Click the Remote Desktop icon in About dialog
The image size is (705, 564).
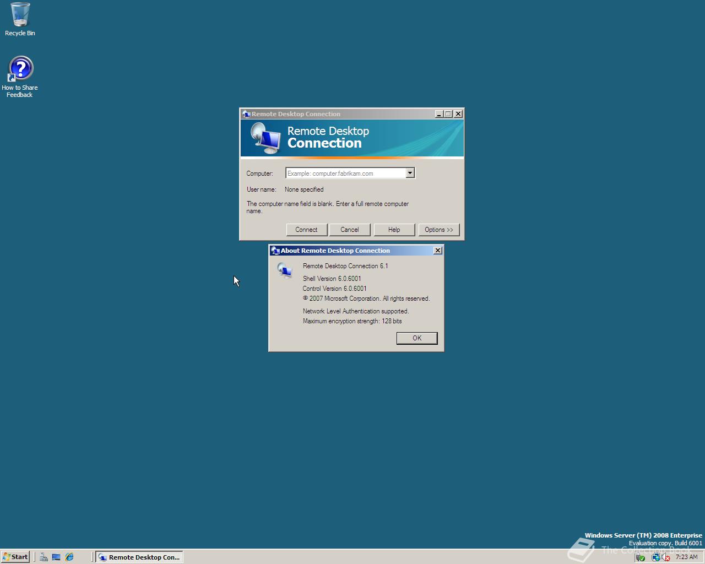285,270
